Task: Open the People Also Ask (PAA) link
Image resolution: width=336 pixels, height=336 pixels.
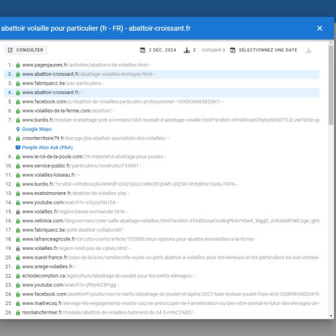Action: point(47,147)
